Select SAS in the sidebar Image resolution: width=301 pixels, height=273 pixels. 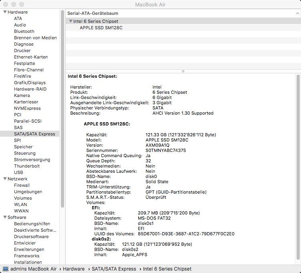[x=18, y=127]
